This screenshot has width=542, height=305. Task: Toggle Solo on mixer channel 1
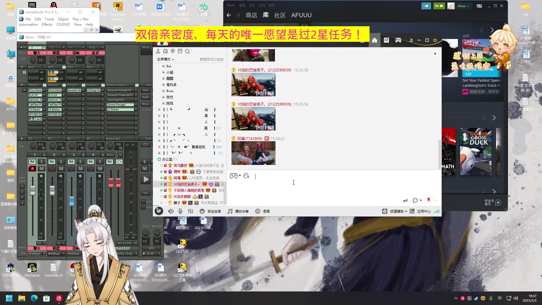41,162
